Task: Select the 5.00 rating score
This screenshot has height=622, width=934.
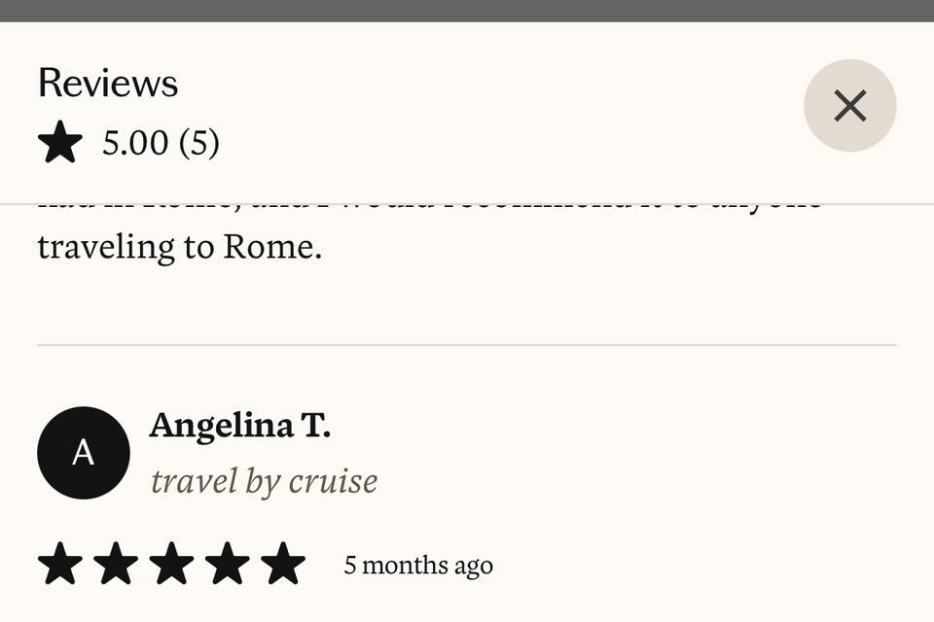Action: tap(135, 143)
